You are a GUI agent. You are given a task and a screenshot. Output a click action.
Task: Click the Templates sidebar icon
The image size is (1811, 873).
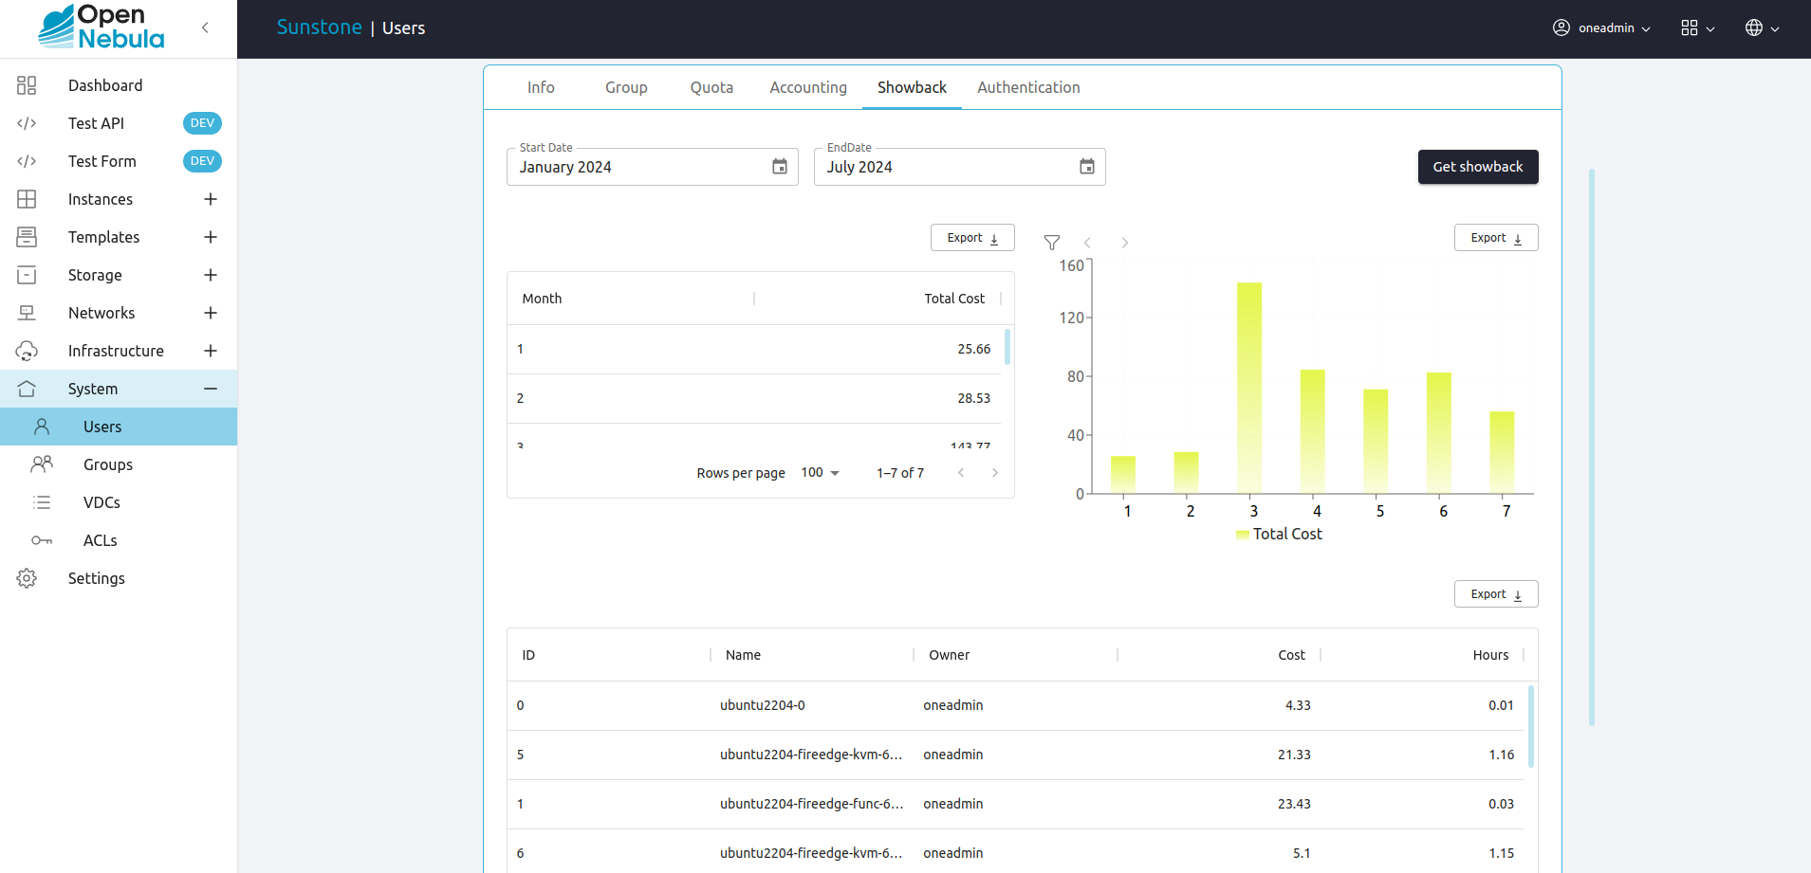[x=27, y=237]
